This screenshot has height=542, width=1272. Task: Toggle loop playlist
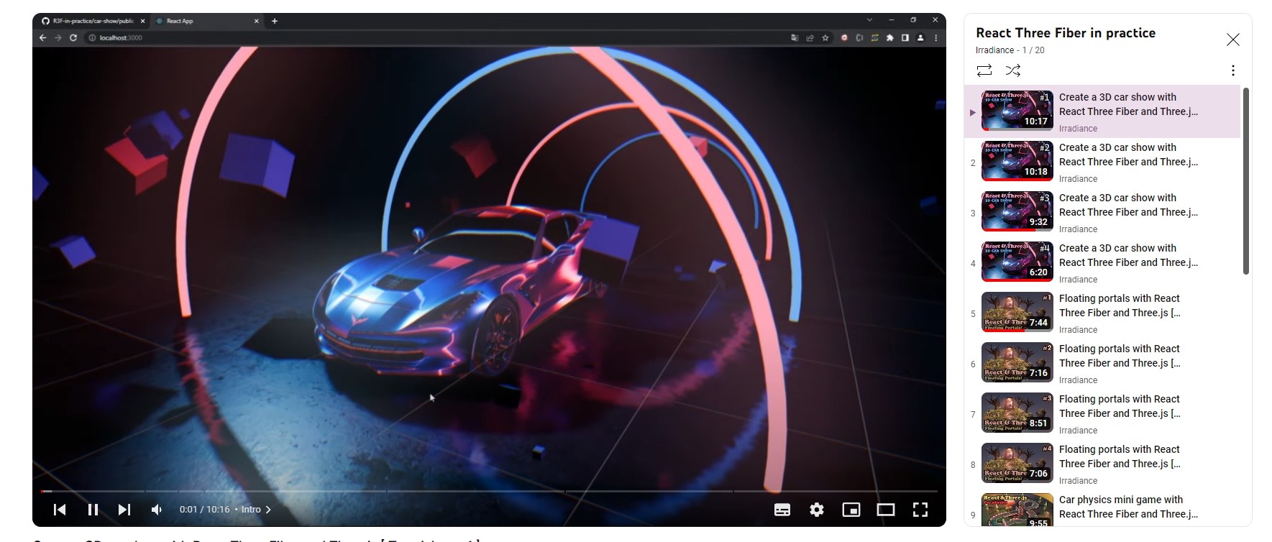[x=984, y=70]
